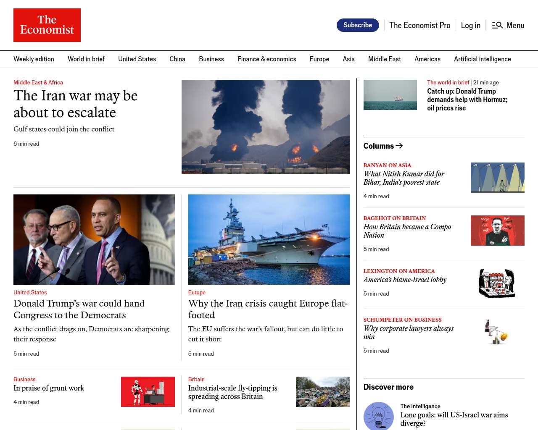This screenshot has height=430, width=538.
Task: Open the aircraft carrier photo
Action: (x=269, y=239)
